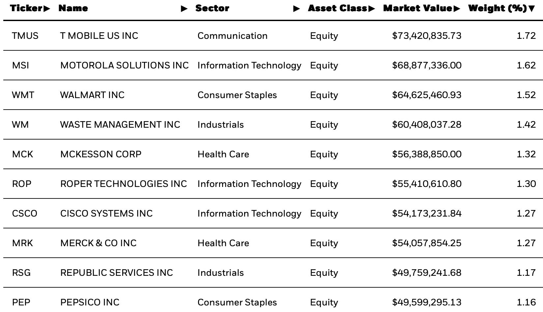
Task: Sort table by Sector header
Action: [x=212, y=8]
